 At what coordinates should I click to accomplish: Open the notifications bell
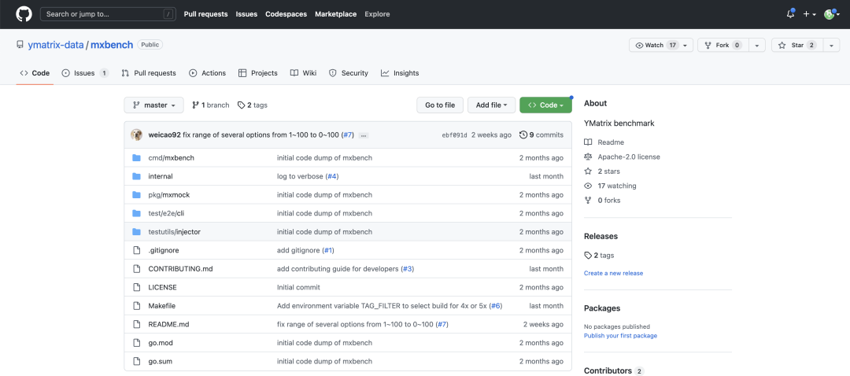790,14
